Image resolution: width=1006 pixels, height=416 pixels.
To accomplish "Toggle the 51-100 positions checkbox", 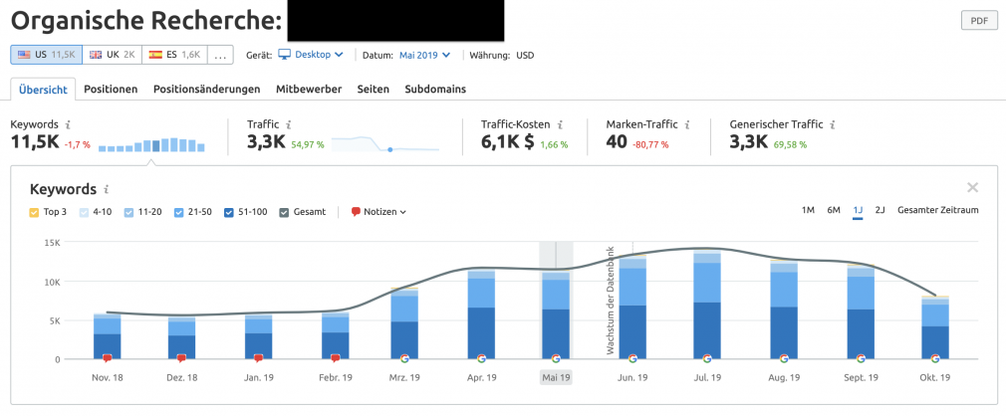I will 229,212.
